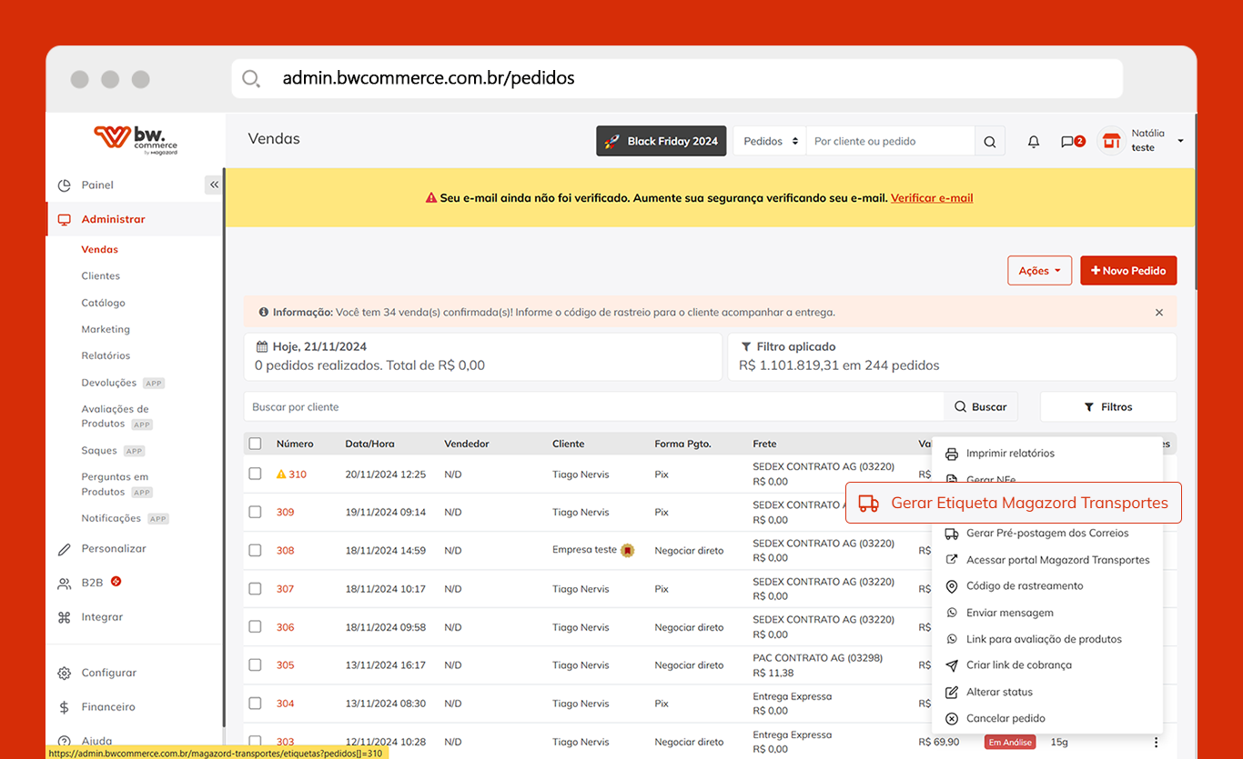Viewport: 1243px width, 759px height.
Task: Click the store avatar icon next to Natália
Action: point(1110,141)
